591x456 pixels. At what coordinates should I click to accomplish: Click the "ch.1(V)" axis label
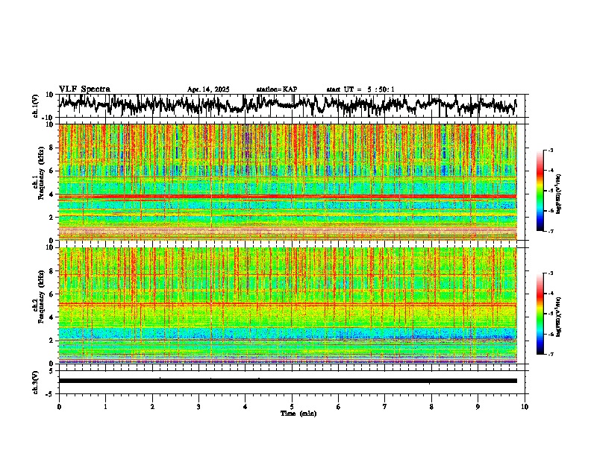click(36, 106)
